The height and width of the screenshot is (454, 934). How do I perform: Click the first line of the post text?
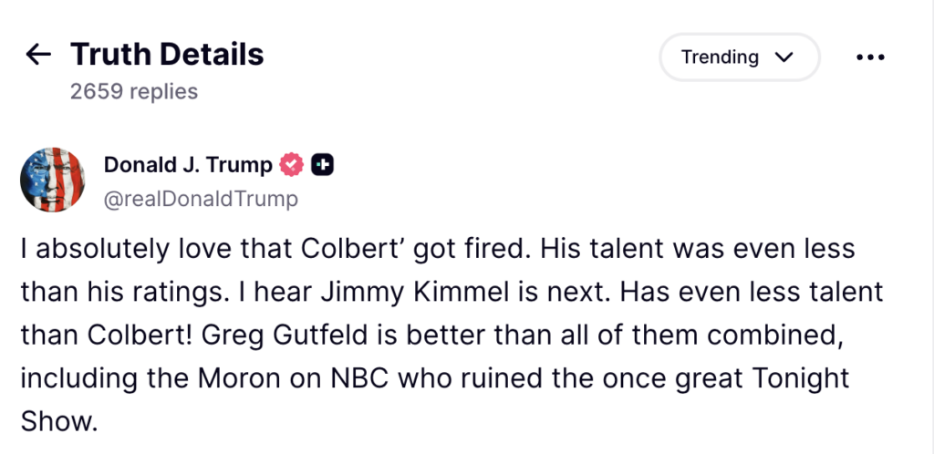click(438, 249)
